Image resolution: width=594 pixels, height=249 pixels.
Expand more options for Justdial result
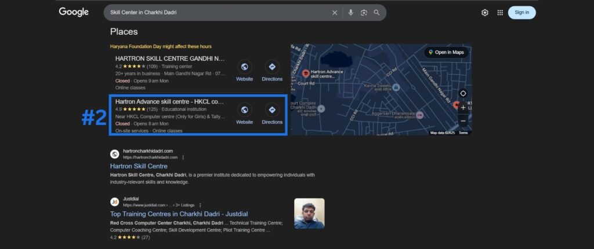click(x=200, y=205)
